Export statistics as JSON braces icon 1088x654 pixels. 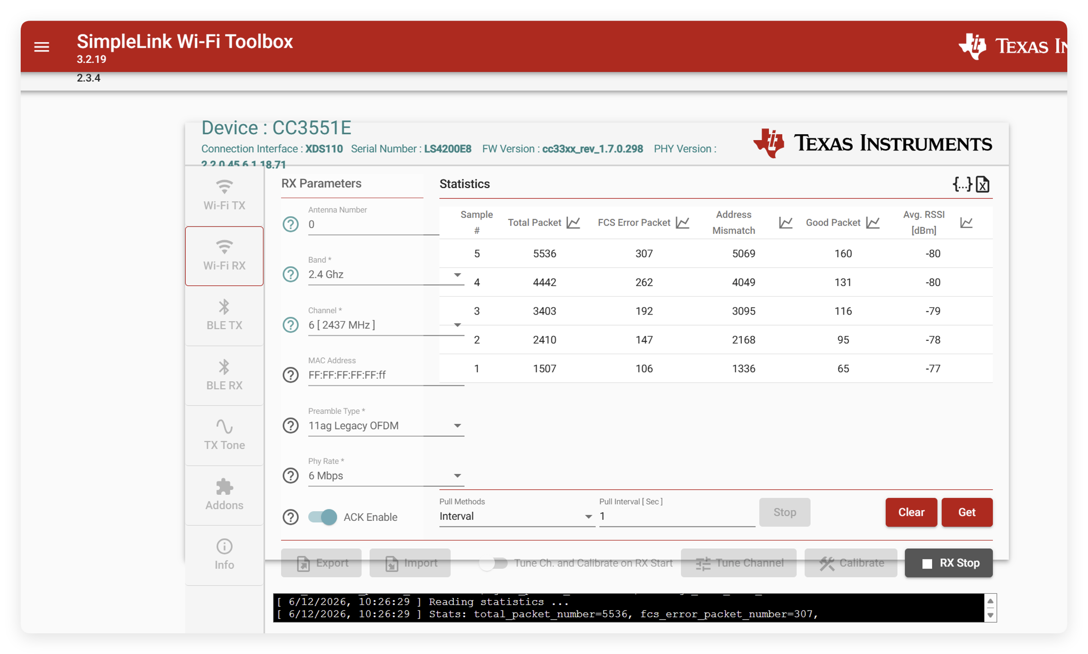(962, 185)
